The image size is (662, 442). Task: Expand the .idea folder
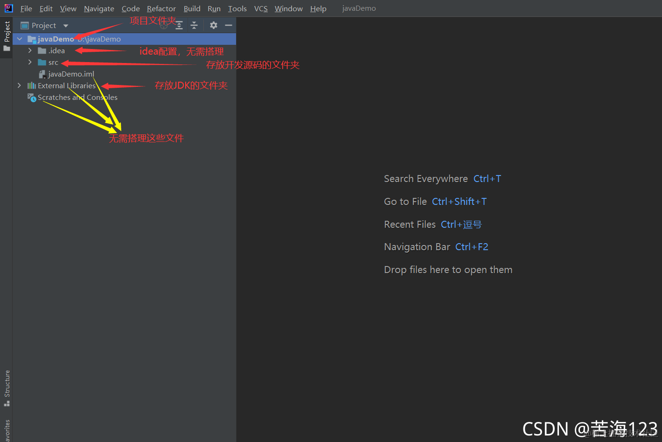pyautogui.click(x=30, y=50)
